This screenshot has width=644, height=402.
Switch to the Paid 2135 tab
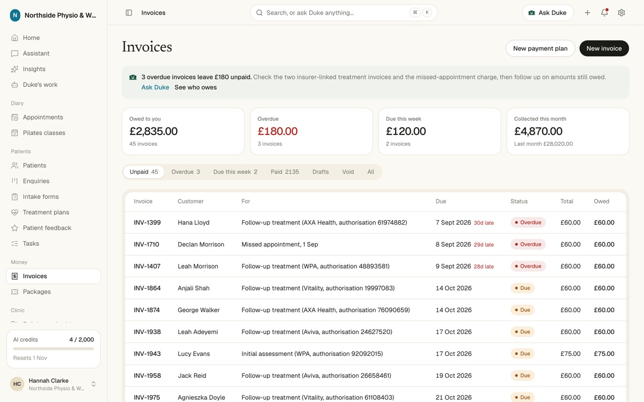285,172
